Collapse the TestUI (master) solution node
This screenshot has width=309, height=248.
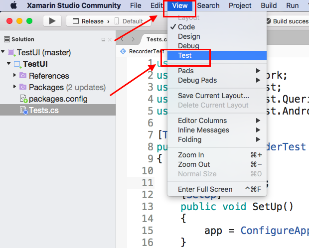tap(3, 52)
